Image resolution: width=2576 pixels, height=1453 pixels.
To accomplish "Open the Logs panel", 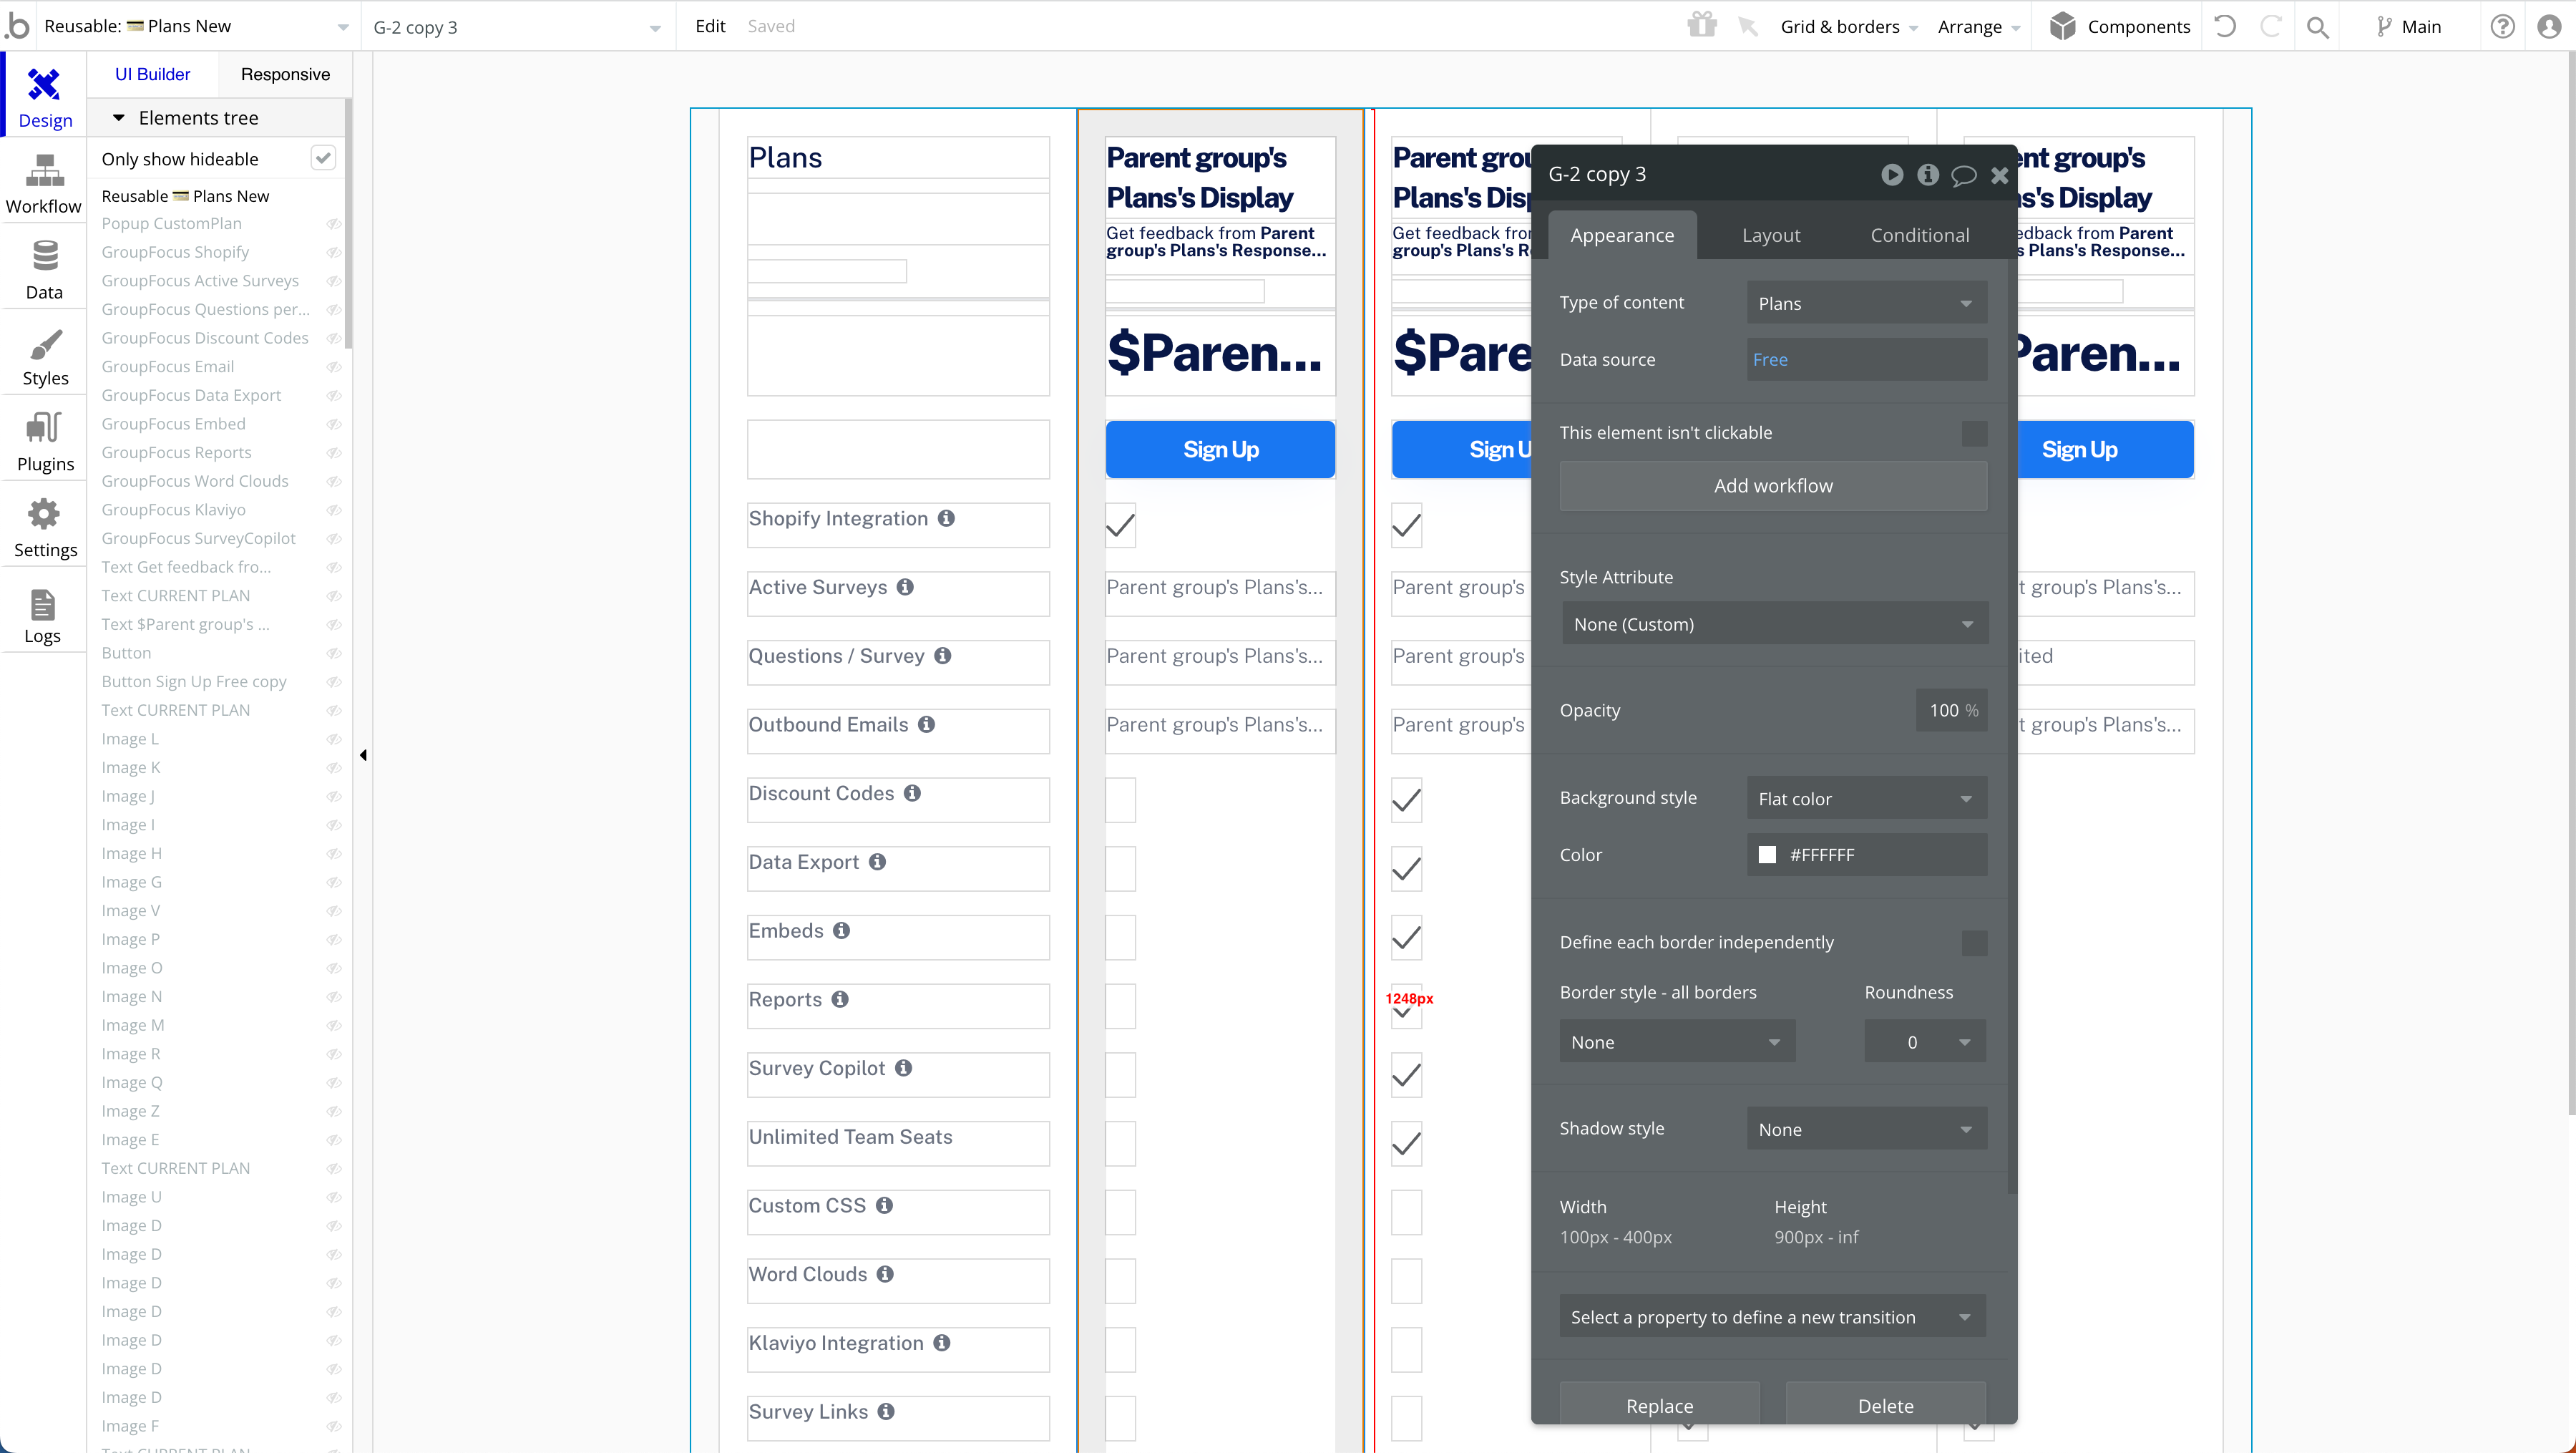I will 43,614.
